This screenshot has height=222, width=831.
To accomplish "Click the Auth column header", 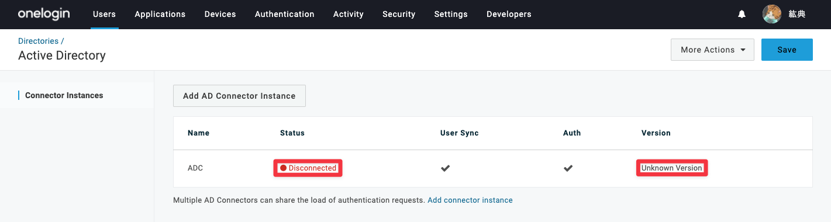I will [572, 133].
